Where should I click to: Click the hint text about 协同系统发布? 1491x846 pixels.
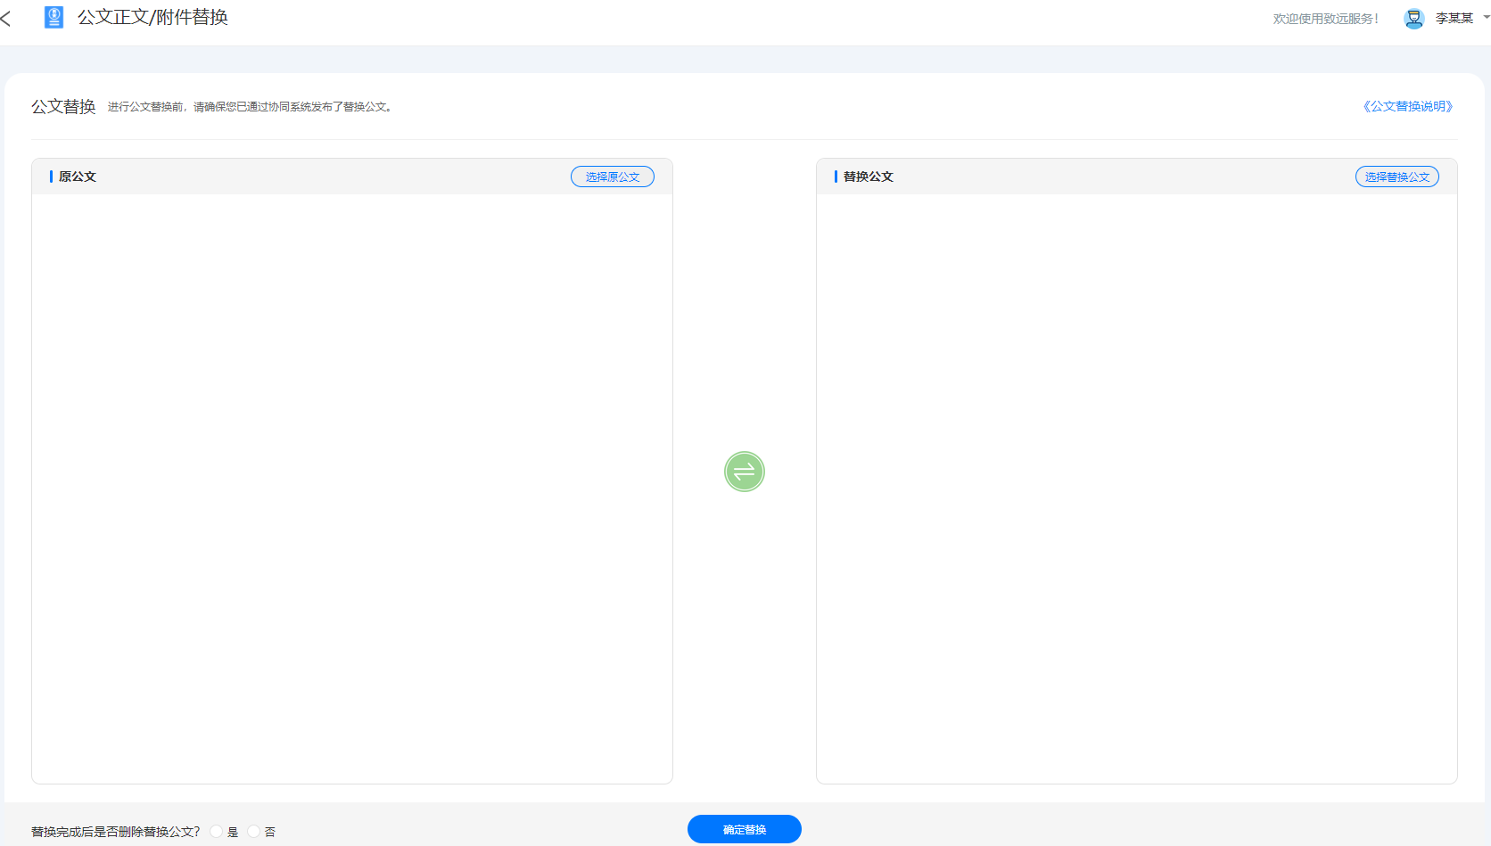(250, 107)
